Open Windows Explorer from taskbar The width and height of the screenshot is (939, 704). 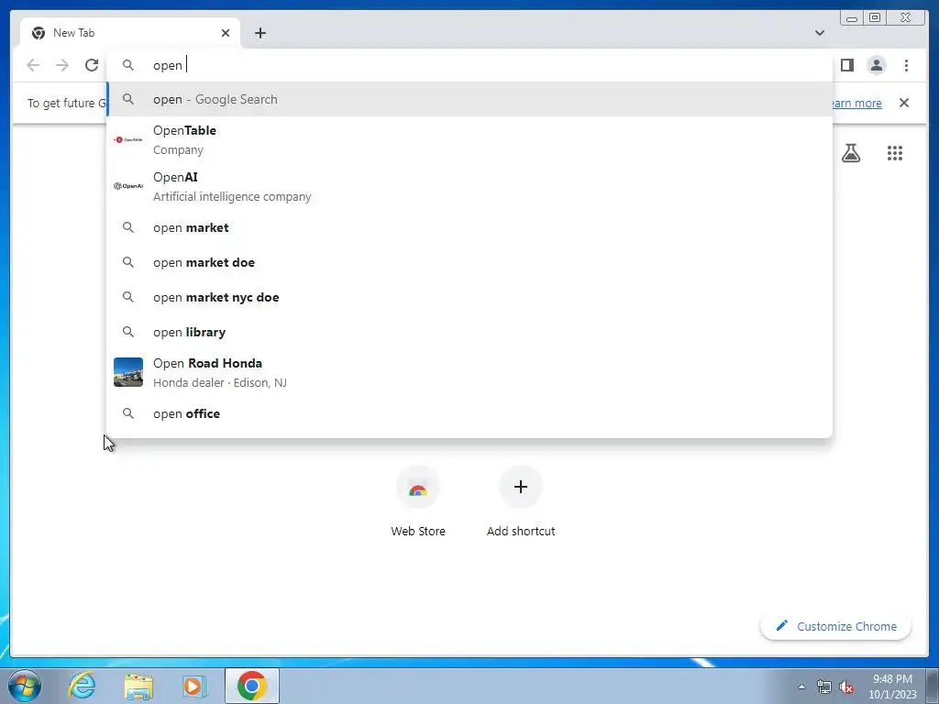coord(138,686)
